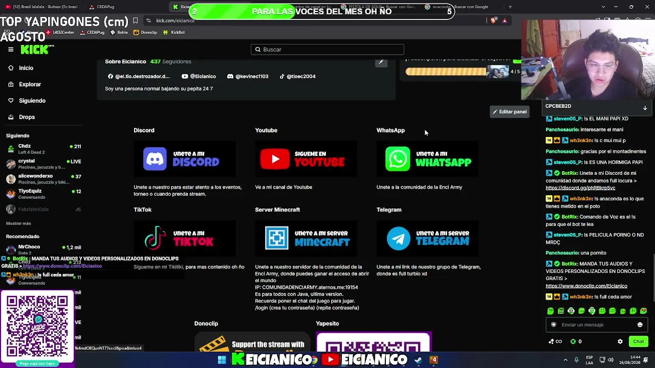Open the alicewonderxo channel
The width and height of the screenshot is (655, 368).
[43, 178]
